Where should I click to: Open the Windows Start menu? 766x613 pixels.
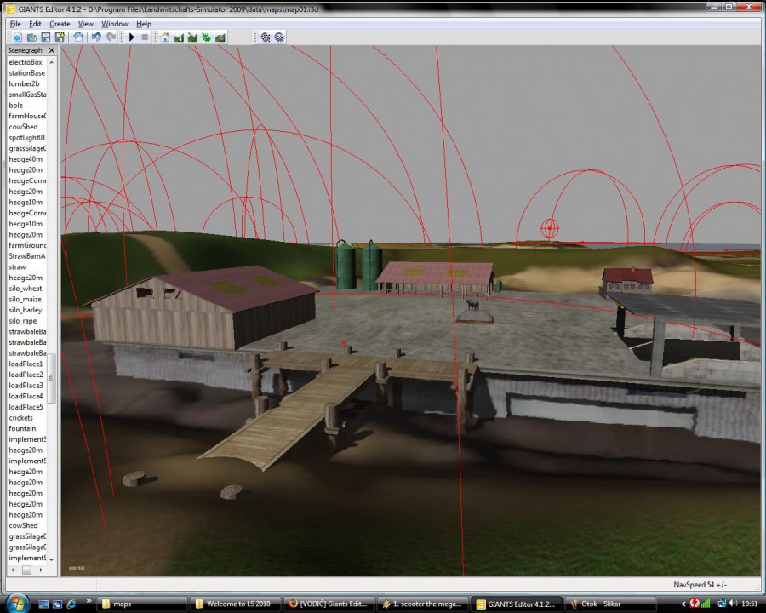click(18, 603)
